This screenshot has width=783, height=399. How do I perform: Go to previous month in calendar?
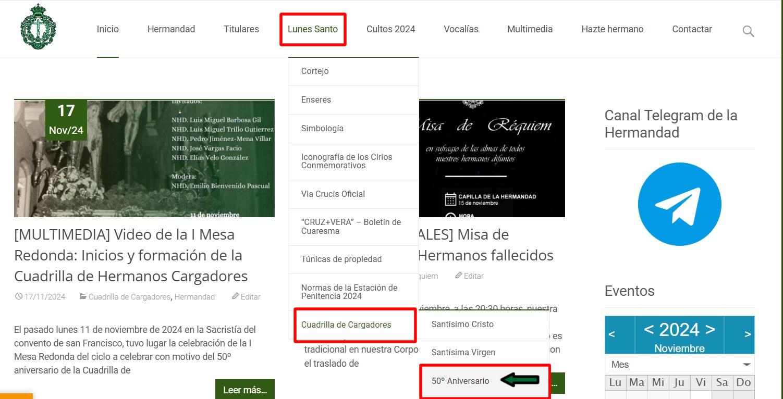612,334
